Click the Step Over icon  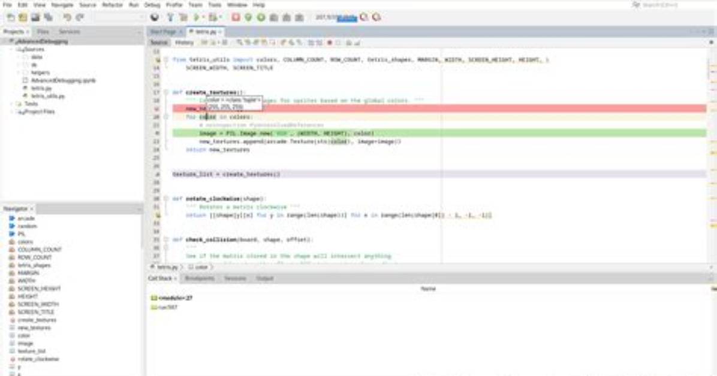273,17
